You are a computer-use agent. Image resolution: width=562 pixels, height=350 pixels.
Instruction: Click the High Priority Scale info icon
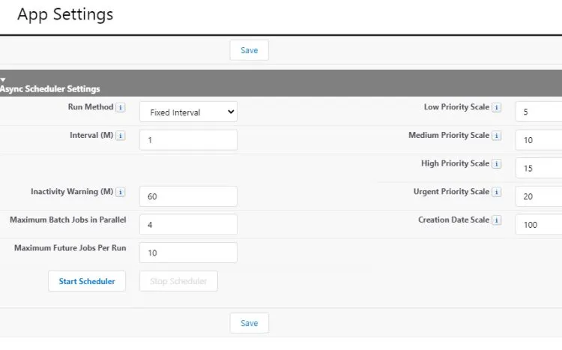496,163
